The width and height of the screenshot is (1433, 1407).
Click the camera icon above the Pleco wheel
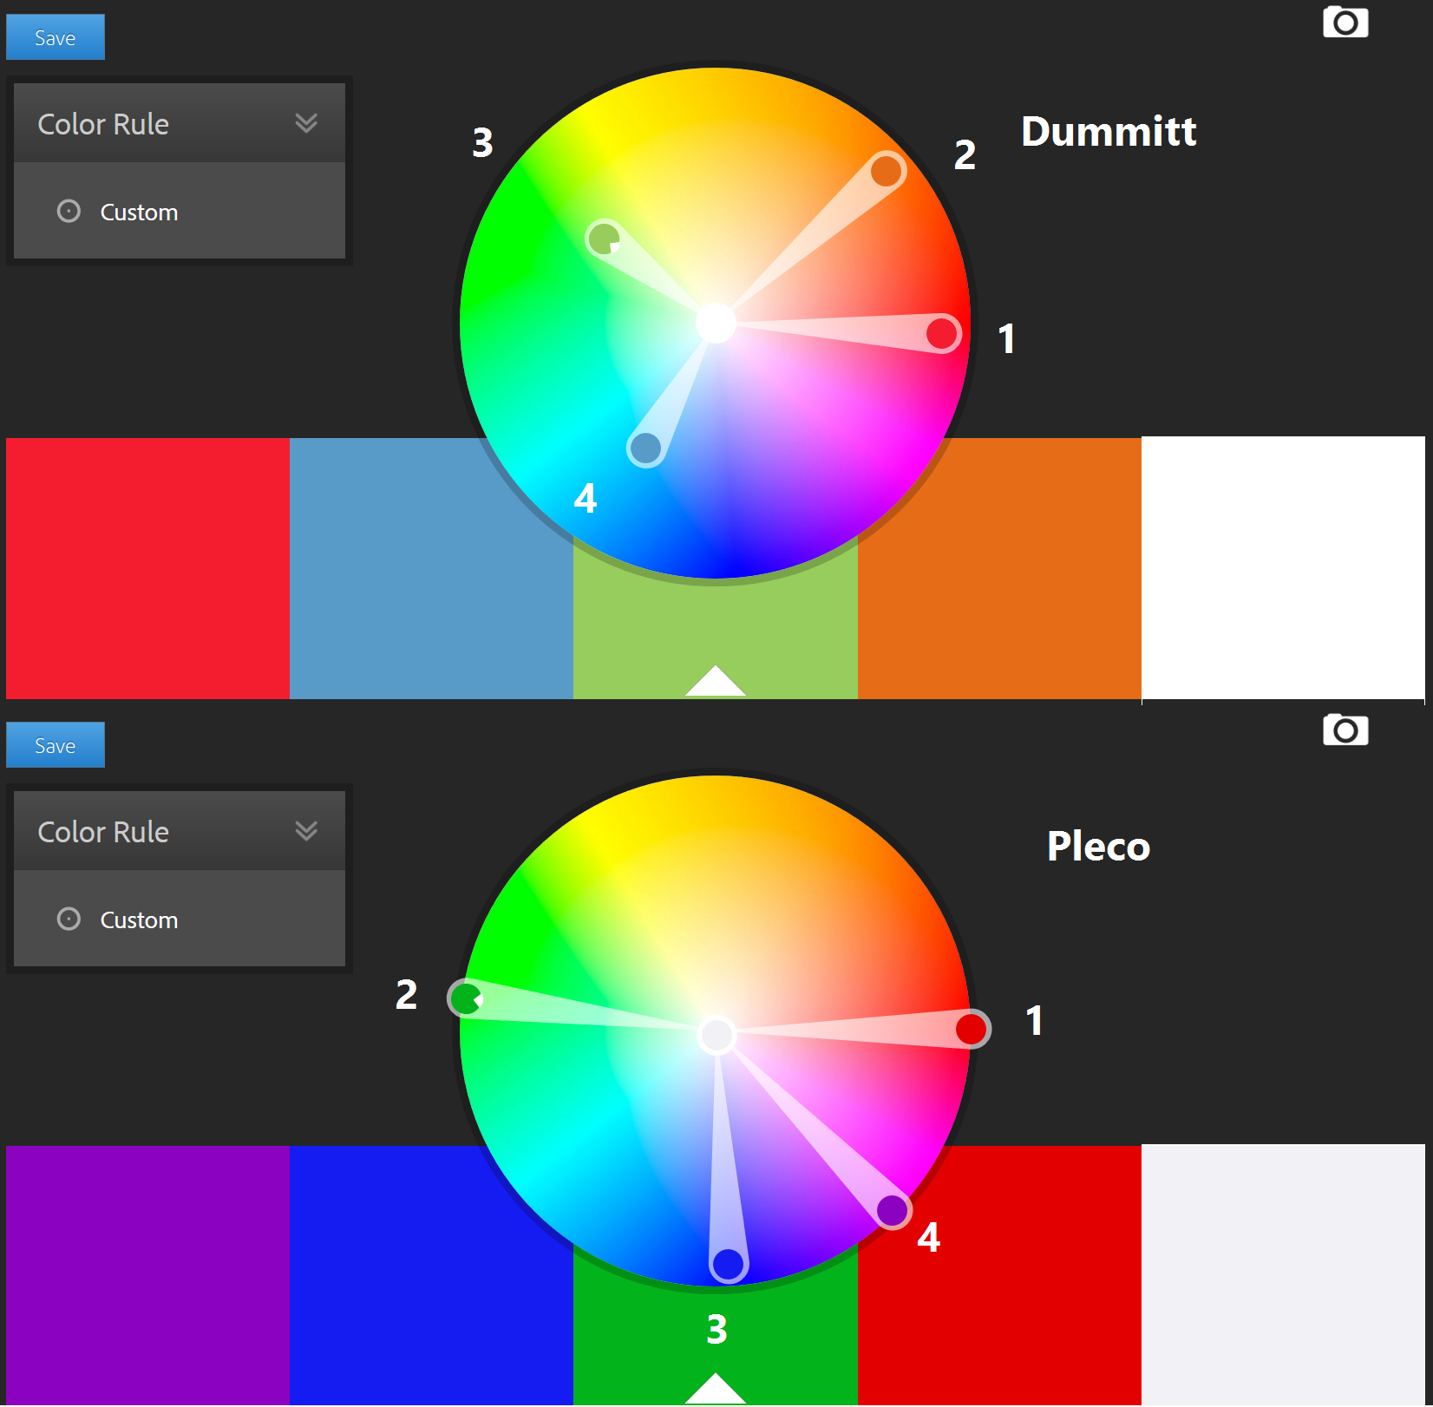tap(1345, 730)
